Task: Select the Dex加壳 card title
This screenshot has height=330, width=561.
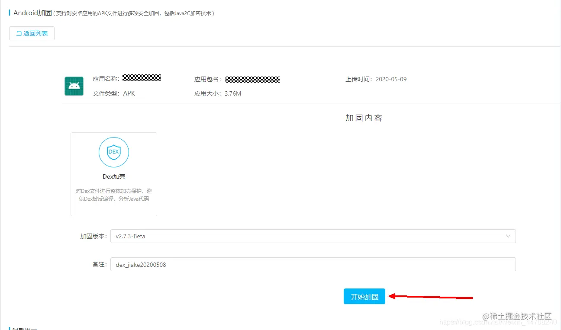Action: (114, 176)
